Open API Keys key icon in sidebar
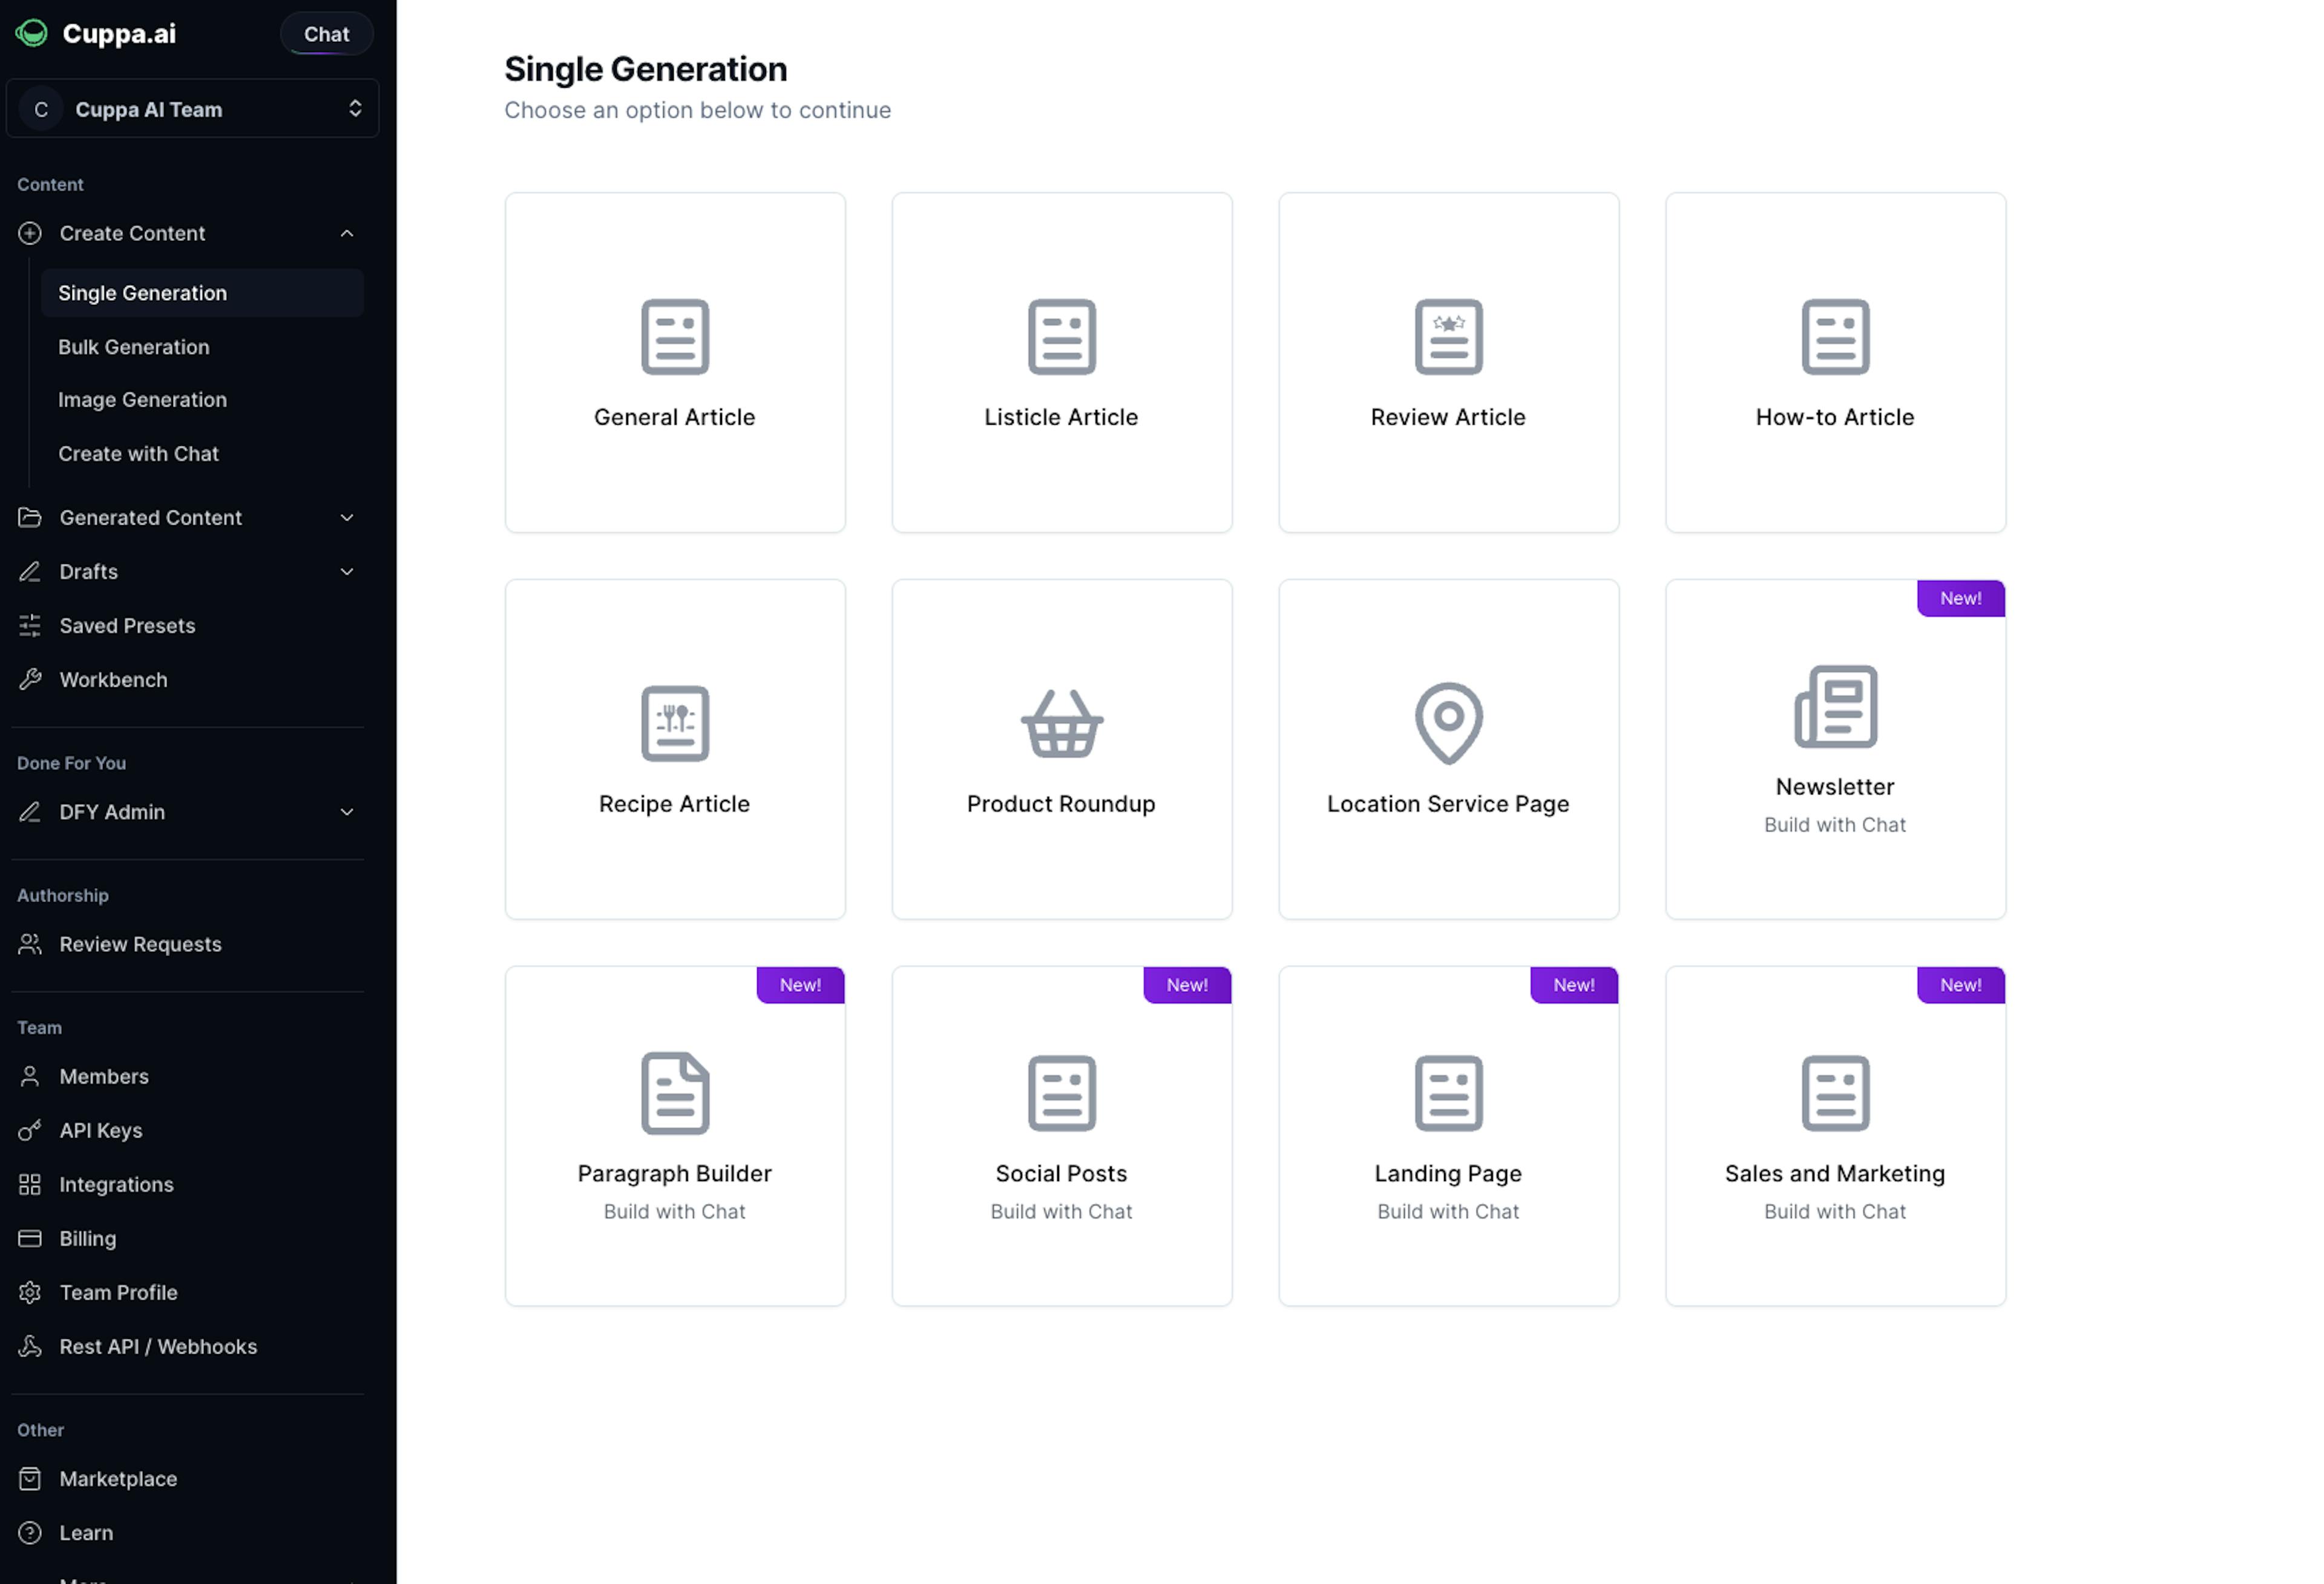This screenshot has height=1584, width=2324. [x=30, y=1130]
